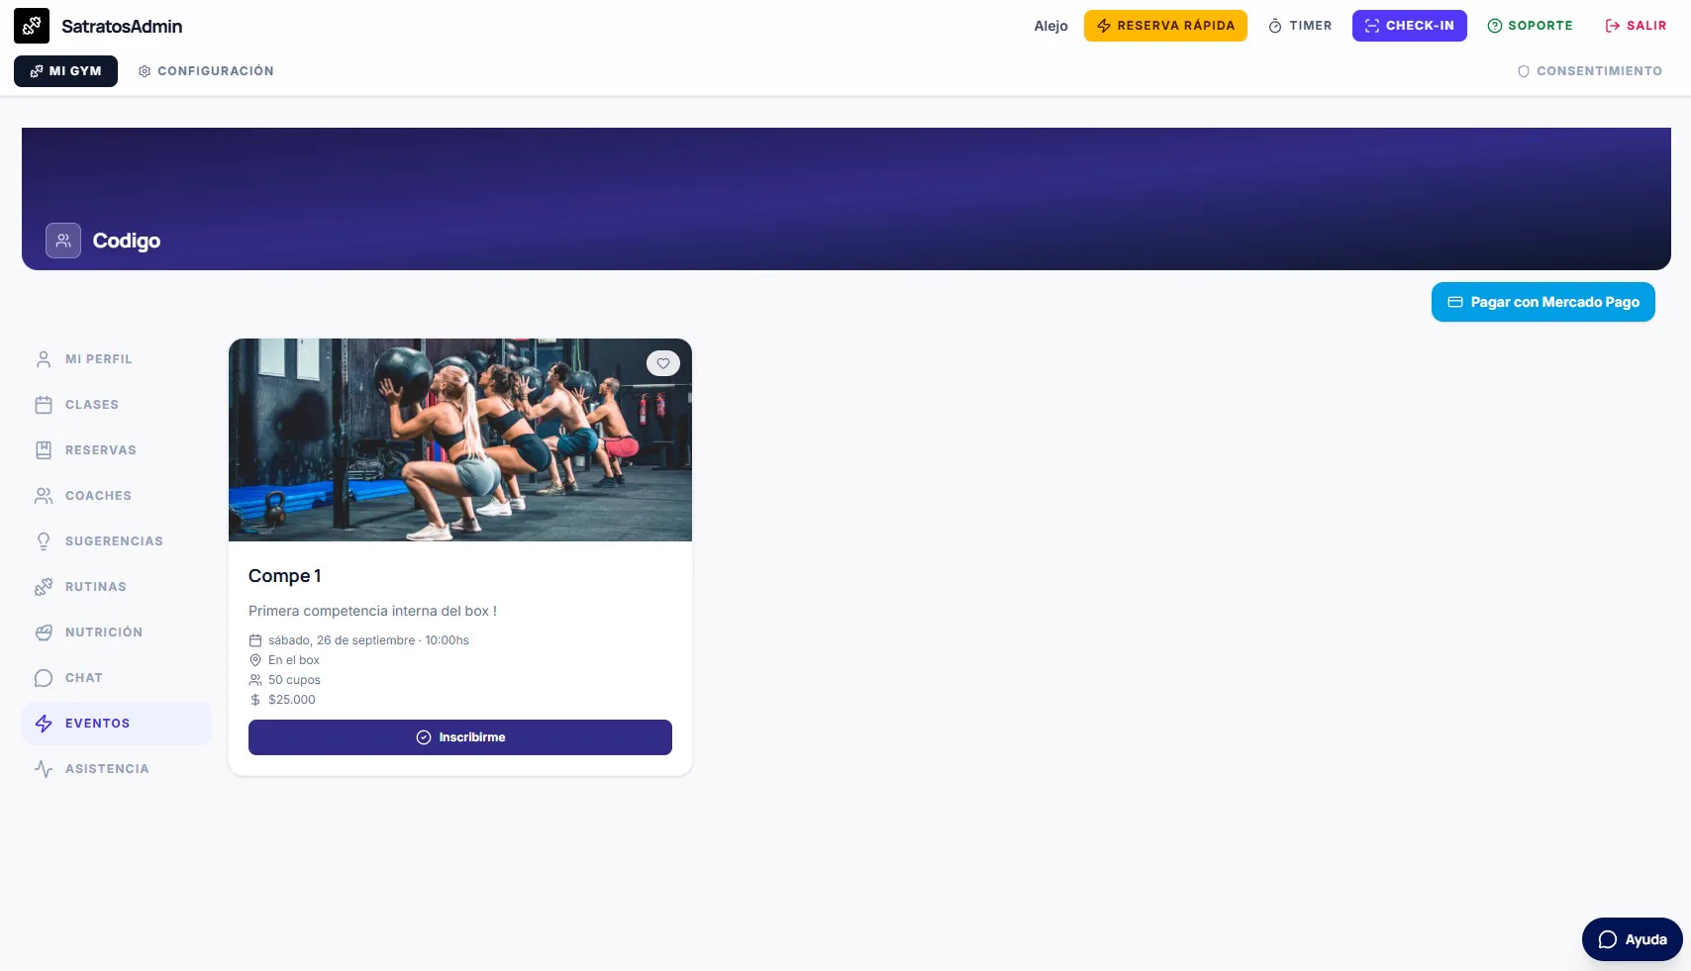Viewport: 1691px width, 971px height.
Task: Click the people icon beside Coaches
Action: tap(44, 496)
